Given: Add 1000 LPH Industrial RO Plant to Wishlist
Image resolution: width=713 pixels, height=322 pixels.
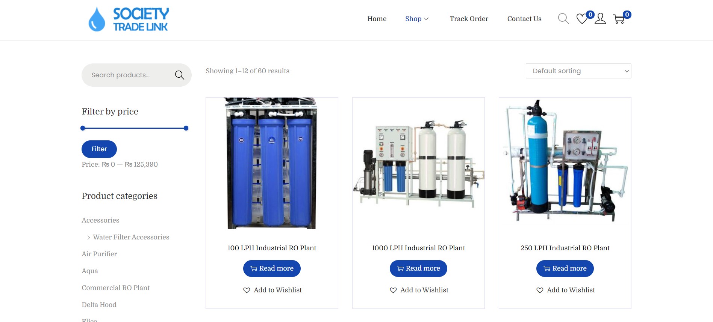Looking at the screenshot, I should coord(419,290).
